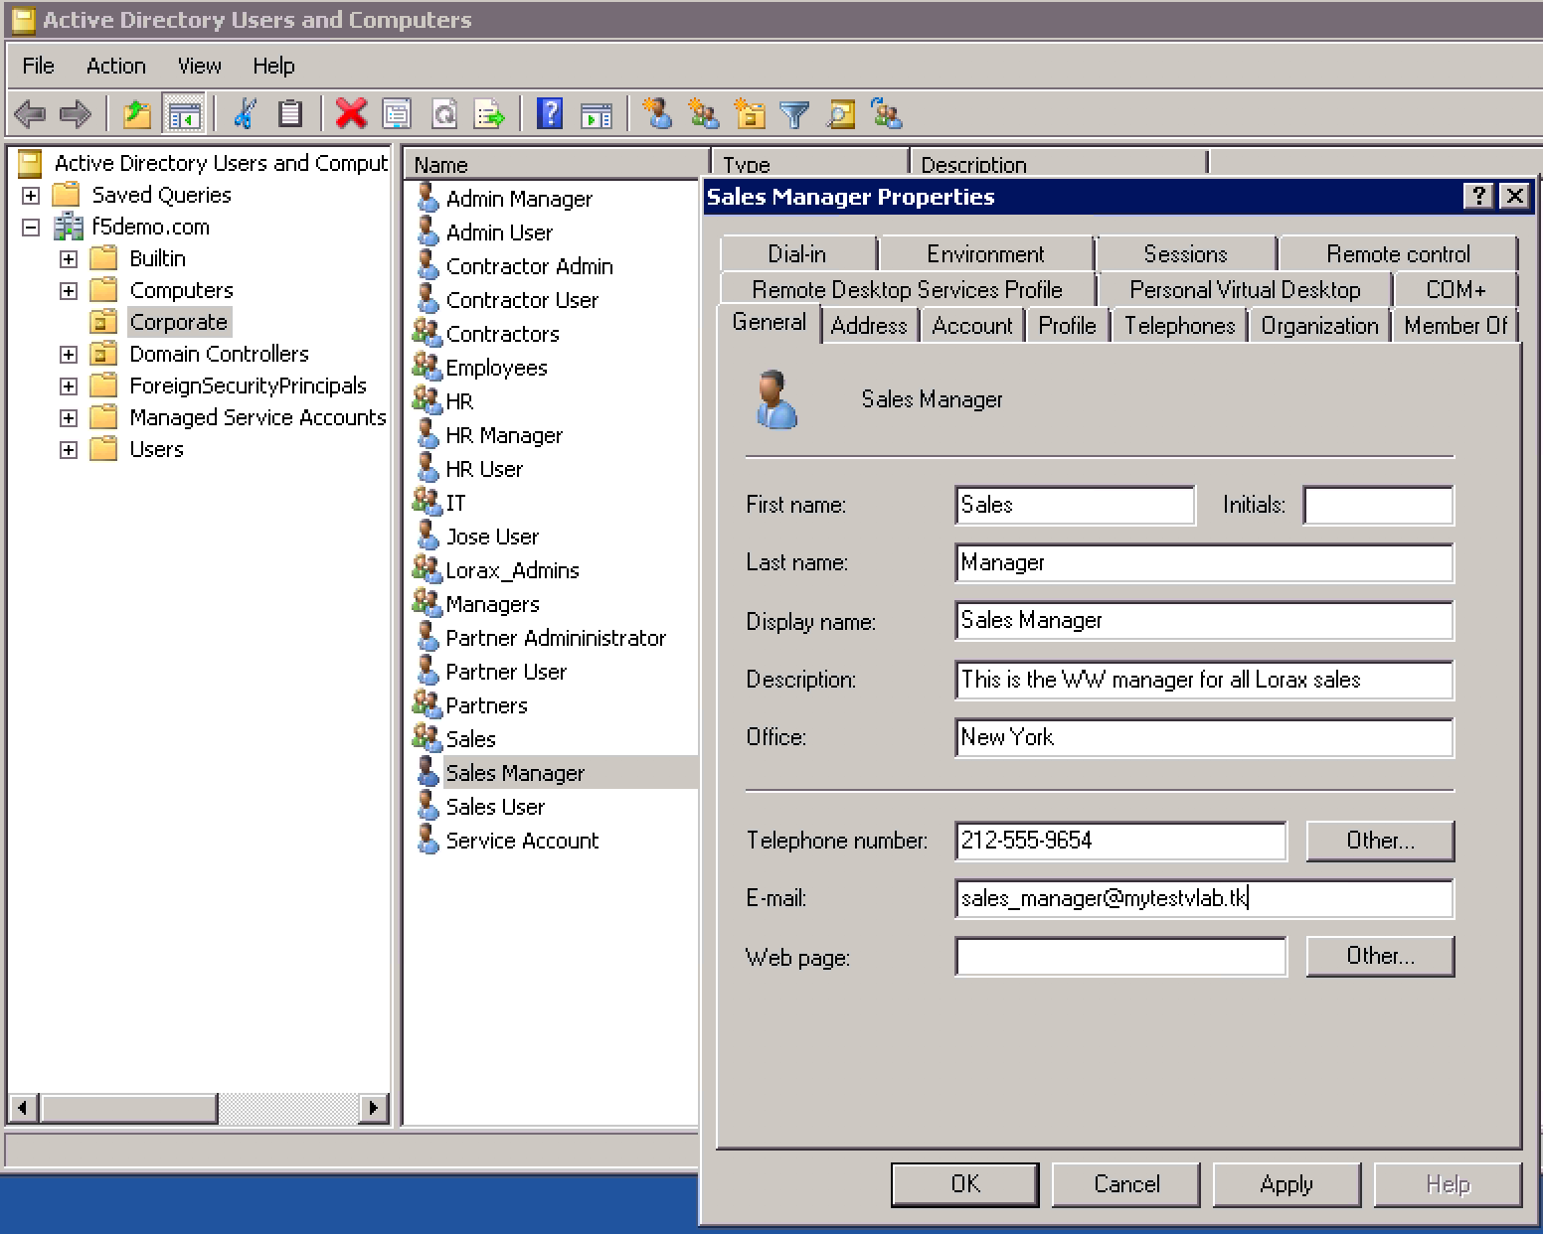Click in the Web page field
Image resolution: width=1543 pixels, height=1234 pixels.
[1120, 956]
